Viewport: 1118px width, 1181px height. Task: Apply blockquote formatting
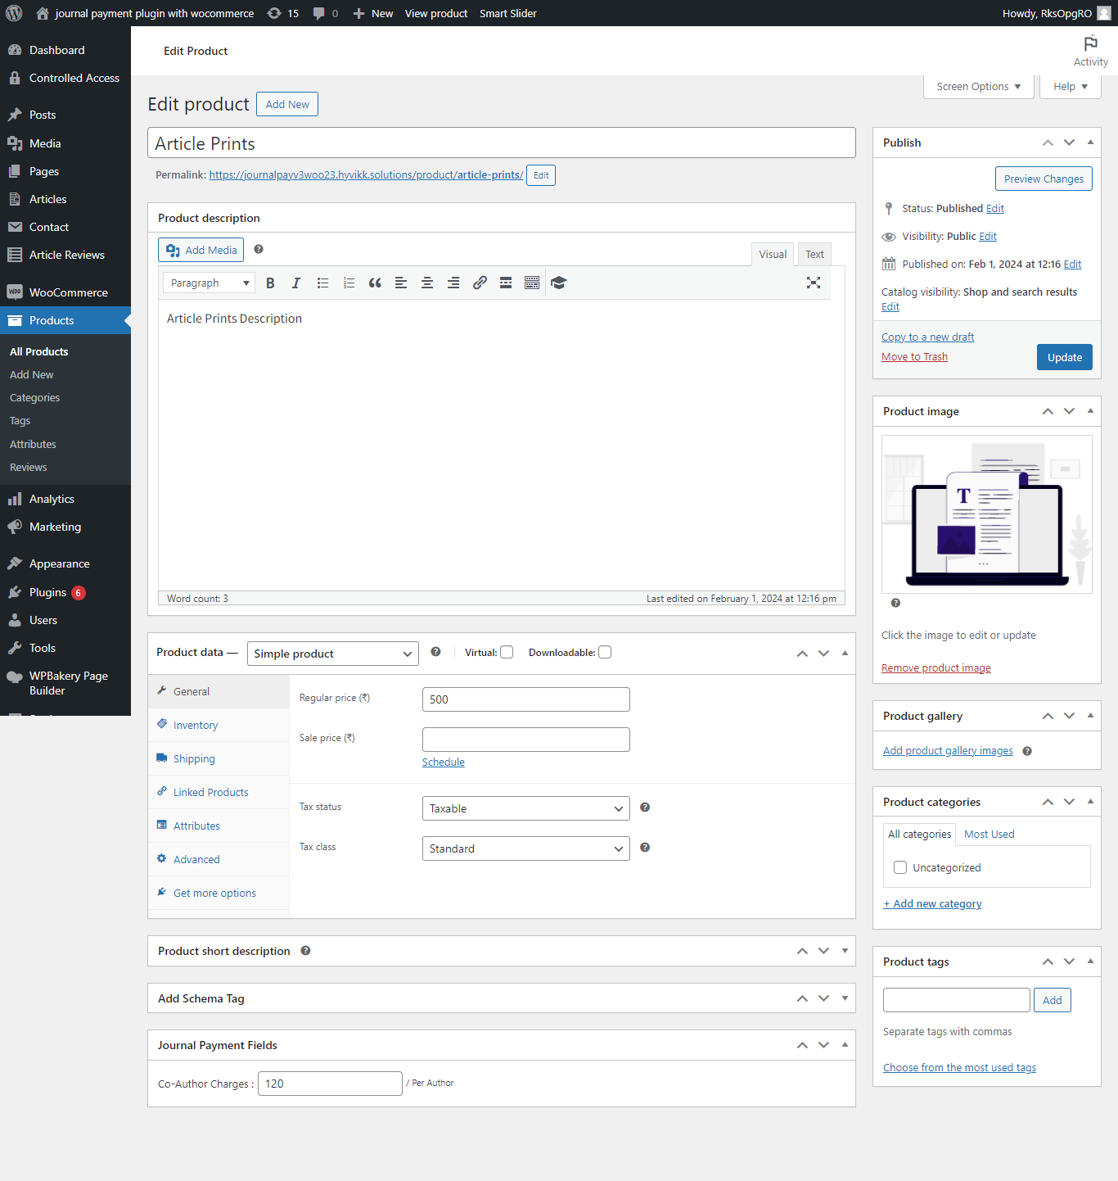point(375,283)
